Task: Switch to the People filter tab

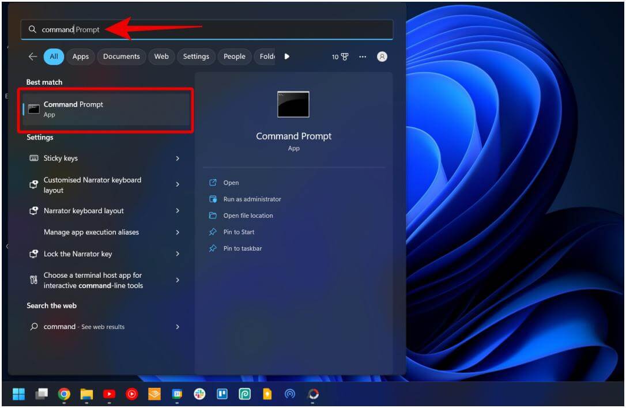Action: 235,56
